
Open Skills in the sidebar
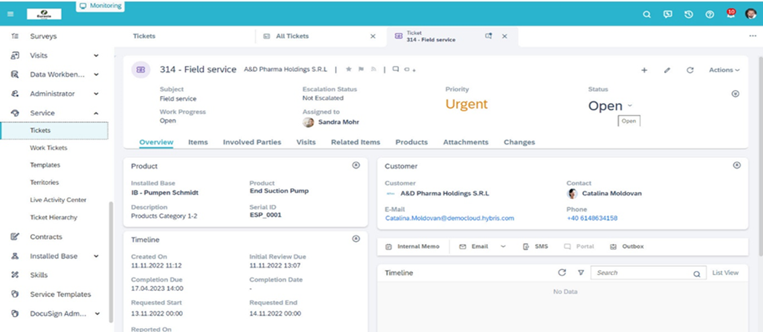coord(39,275)
